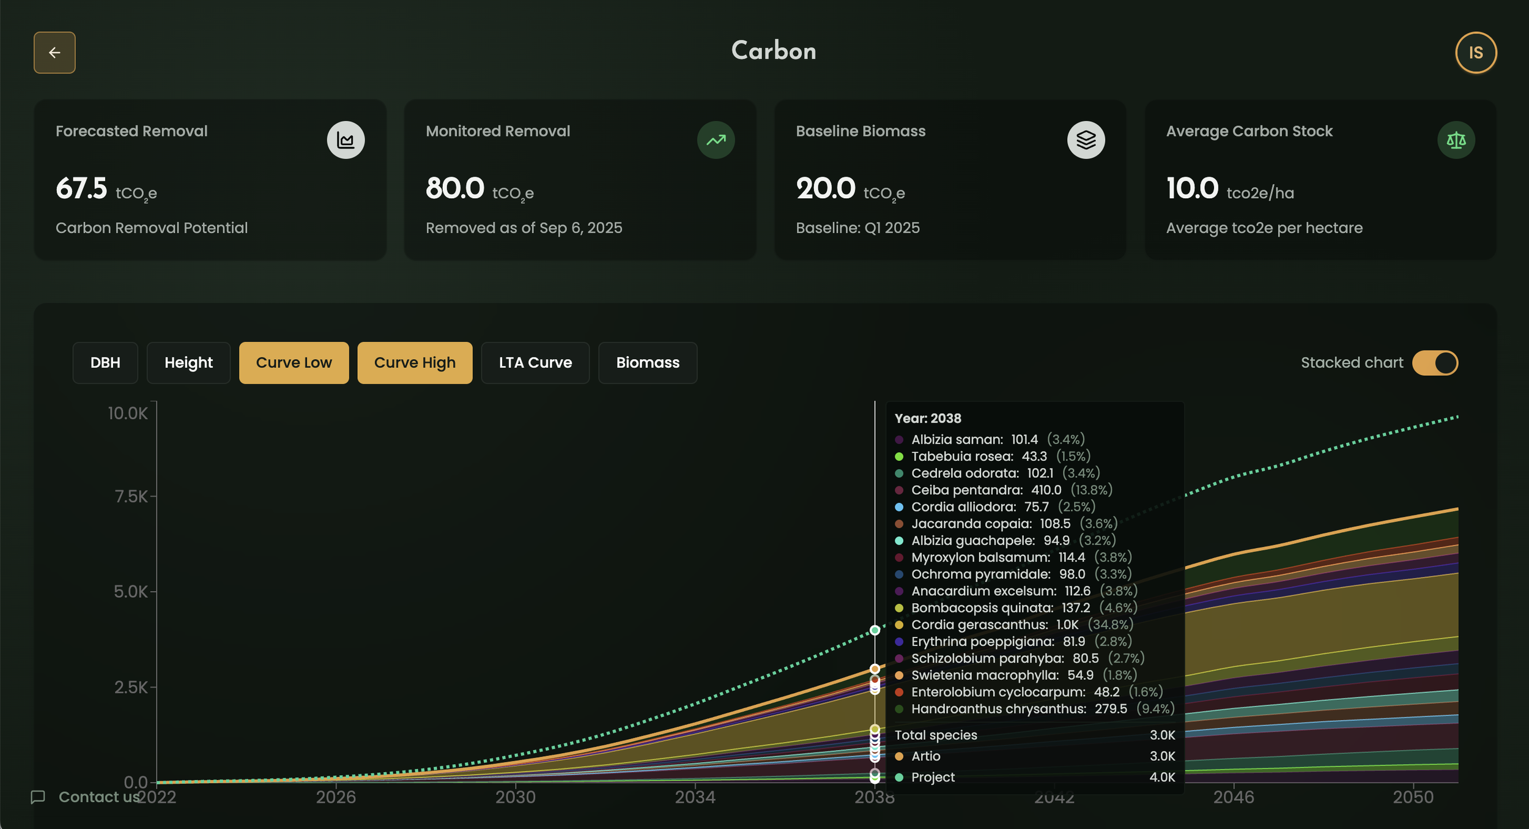Disable the Curve High series

click(415, 363)
